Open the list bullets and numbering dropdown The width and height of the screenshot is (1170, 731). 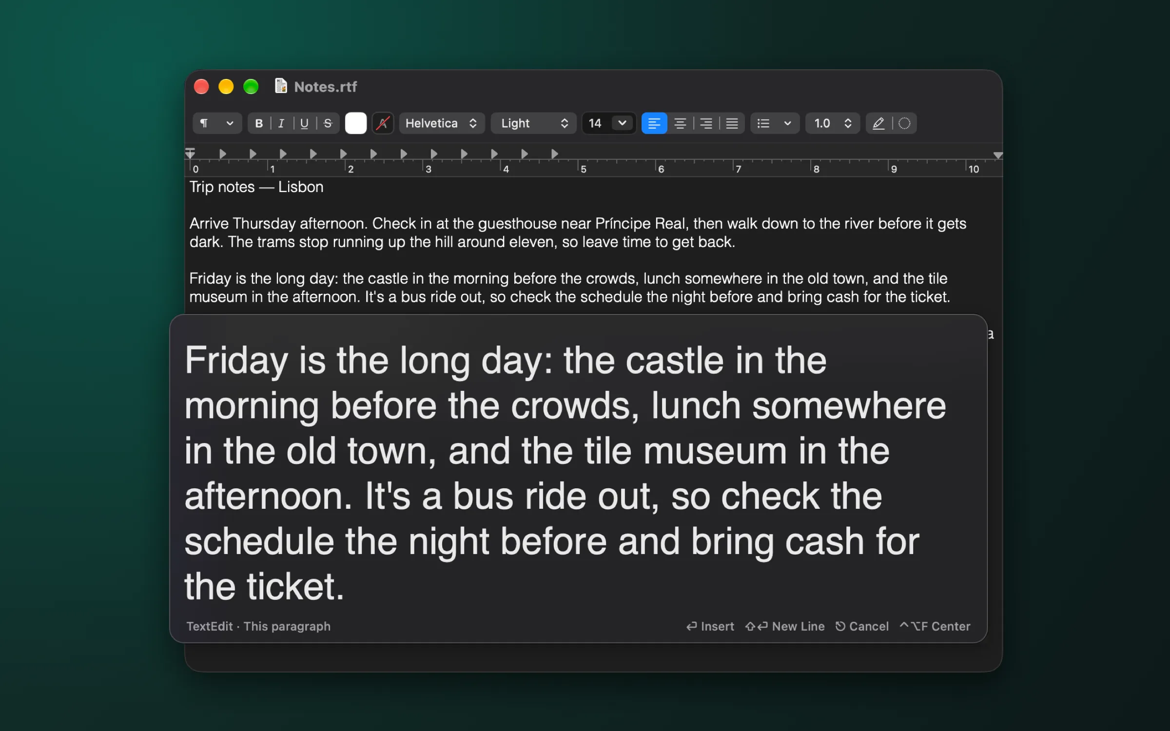point(775,123)
